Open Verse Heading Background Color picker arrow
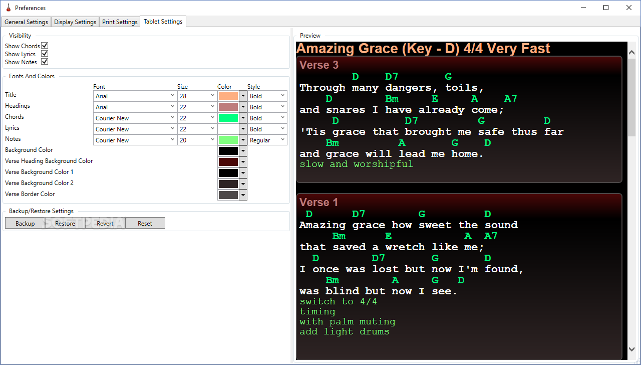This screenshot has width=641, height=365. point(243,162)
